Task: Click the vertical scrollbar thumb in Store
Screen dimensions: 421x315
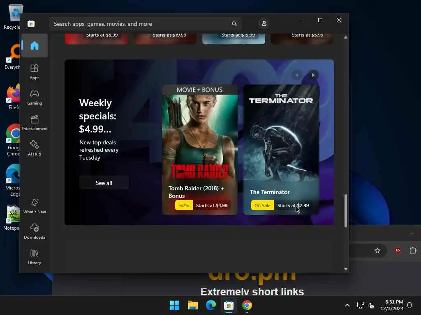Action: point(345,211)
